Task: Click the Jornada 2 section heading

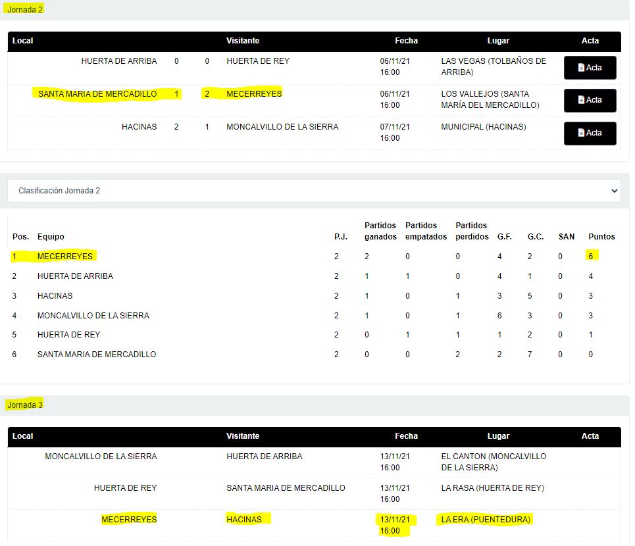Action: click(25, 10)
